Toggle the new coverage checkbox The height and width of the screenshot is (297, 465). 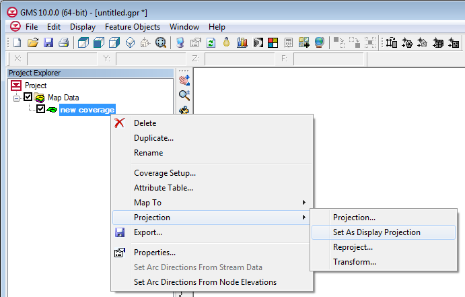point(40,109)
